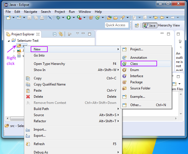
Task: Click the Debug bug icon
Action: click(x=58, y=18)
